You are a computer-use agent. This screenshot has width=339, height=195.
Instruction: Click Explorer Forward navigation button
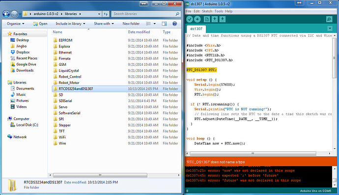(x=14, y=14)
